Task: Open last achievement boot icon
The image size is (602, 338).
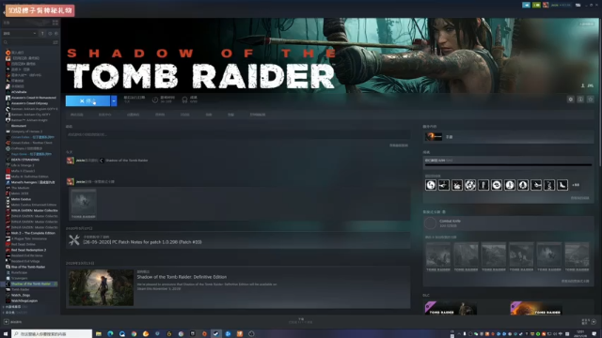Action: coord(562,185)
